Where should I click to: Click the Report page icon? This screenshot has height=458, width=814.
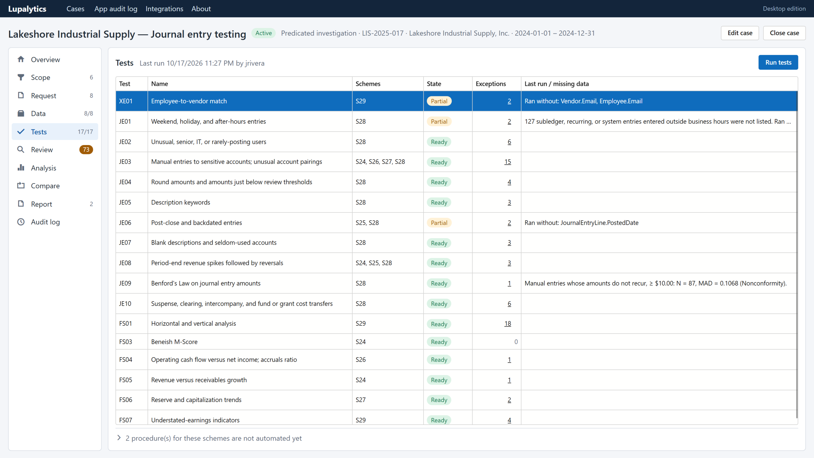point(21,204)
